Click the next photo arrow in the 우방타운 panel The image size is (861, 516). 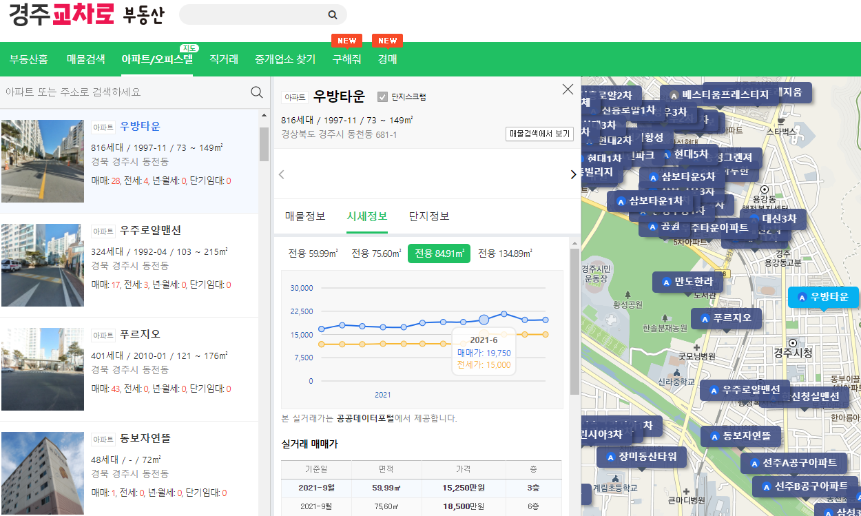(572, 174)
